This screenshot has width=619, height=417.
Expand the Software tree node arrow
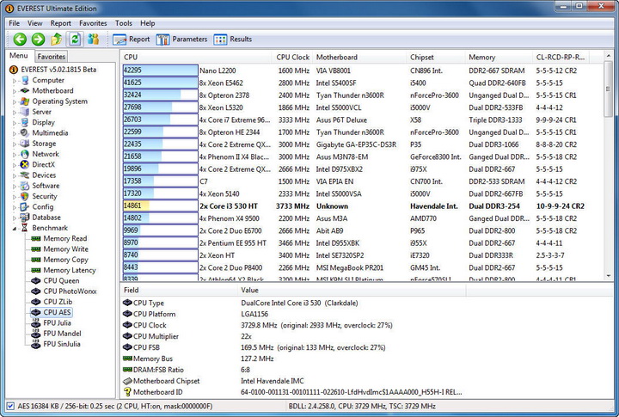coord(15,186)
